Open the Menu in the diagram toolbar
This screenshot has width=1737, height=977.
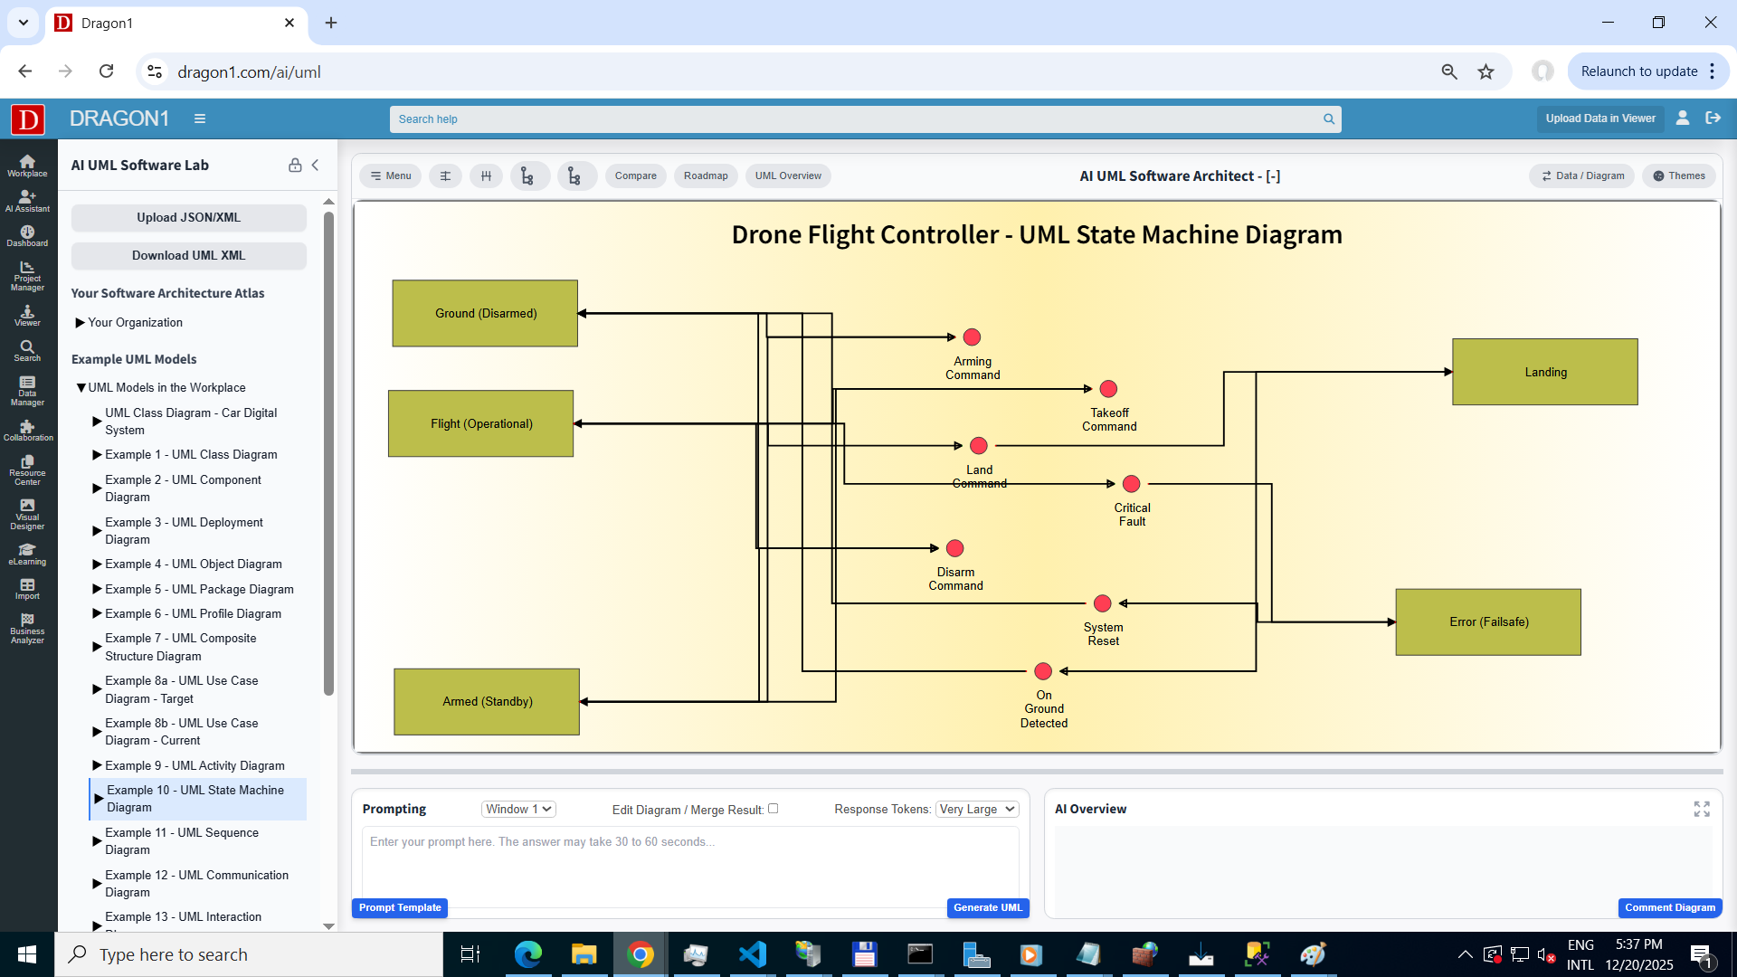(x=390, y=175)
